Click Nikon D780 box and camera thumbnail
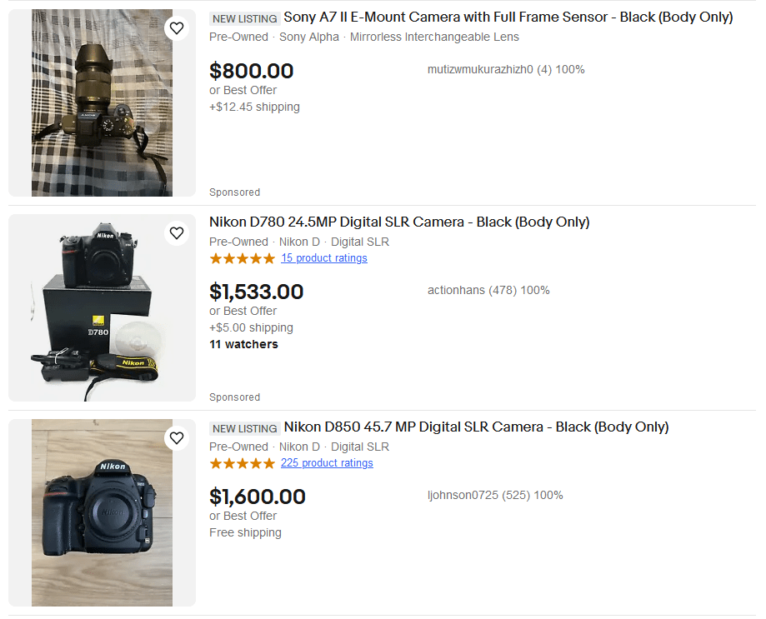 (x=102, y=308)
